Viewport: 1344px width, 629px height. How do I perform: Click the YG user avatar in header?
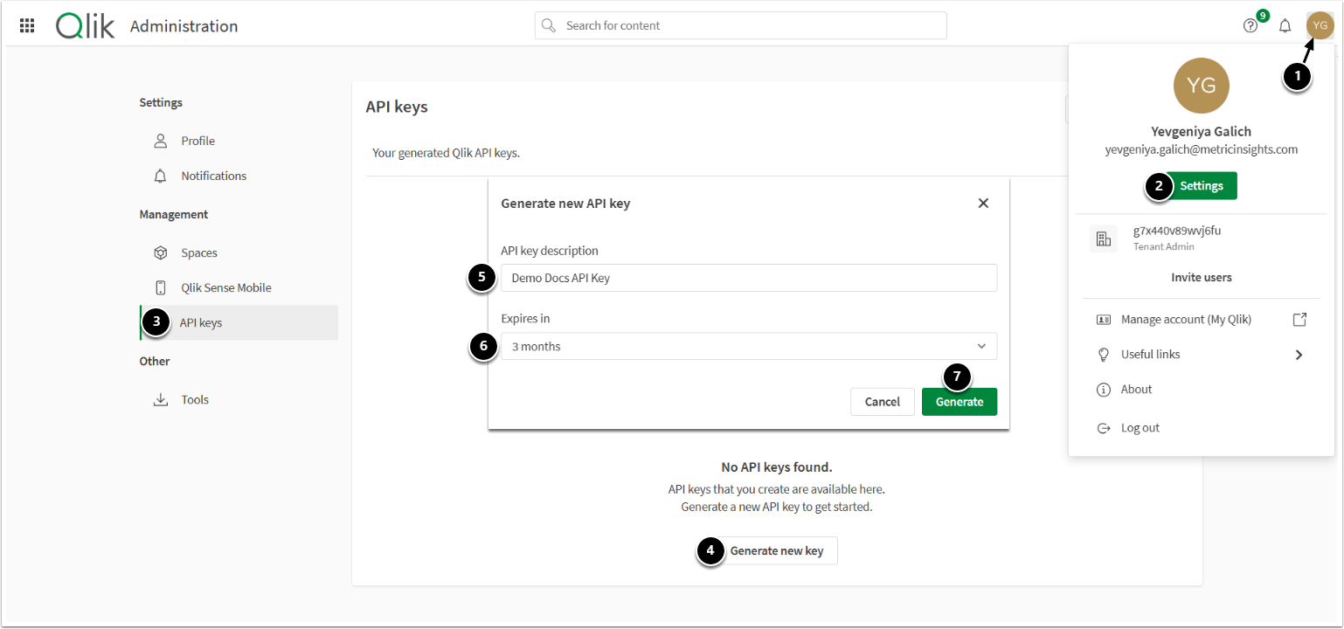[1320, 25]
